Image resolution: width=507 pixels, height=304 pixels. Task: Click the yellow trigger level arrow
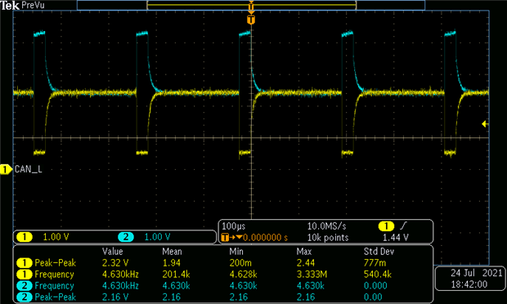pos(485,123)
